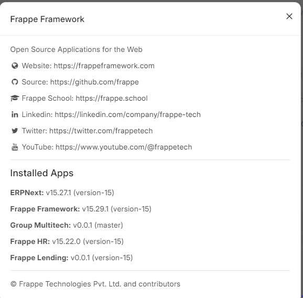Open the LinkedIn frappe-tech company link
The image size is (303, 298).
tap(128, 114)
